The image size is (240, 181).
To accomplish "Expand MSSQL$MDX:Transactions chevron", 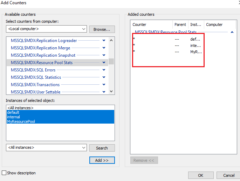I will pyautogui.click(x=104, y=84).
